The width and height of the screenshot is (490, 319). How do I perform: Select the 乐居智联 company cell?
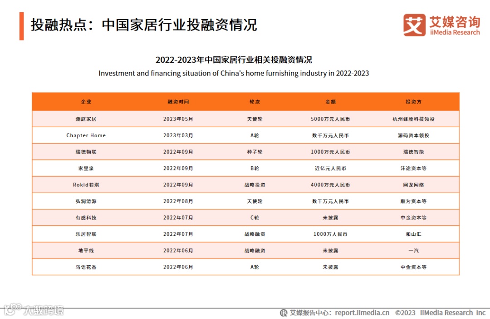coord(86,234)
